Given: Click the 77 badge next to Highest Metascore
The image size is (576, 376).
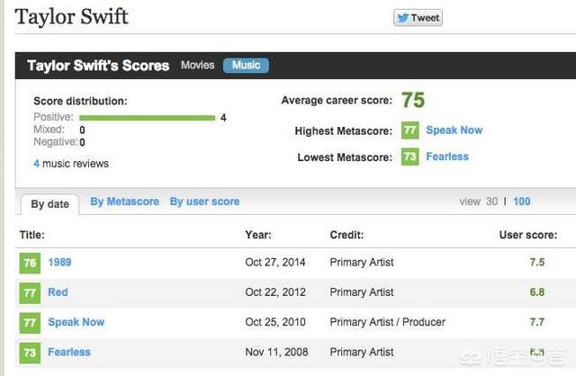Looking at the screenshot, I should coord(410,130).
